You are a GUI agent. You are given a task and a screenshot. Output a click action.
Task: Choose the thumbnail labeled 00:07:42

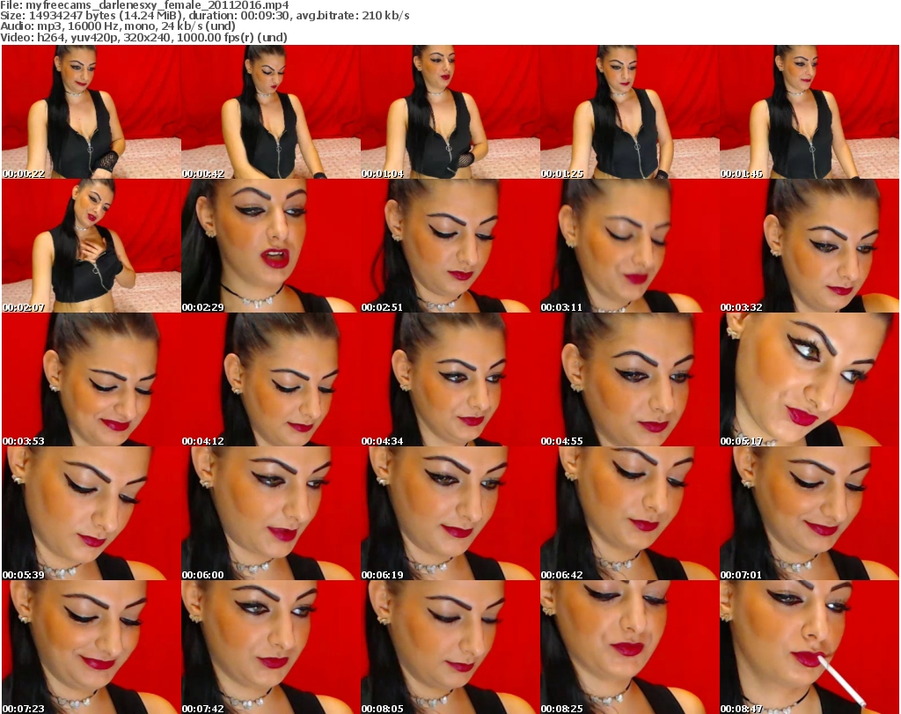[x=271, y=647]
